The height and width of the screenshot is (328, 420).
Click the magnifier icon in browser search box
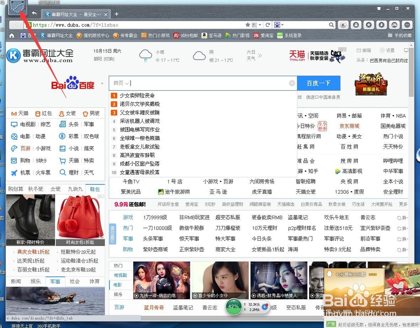[x=332, y=25]
